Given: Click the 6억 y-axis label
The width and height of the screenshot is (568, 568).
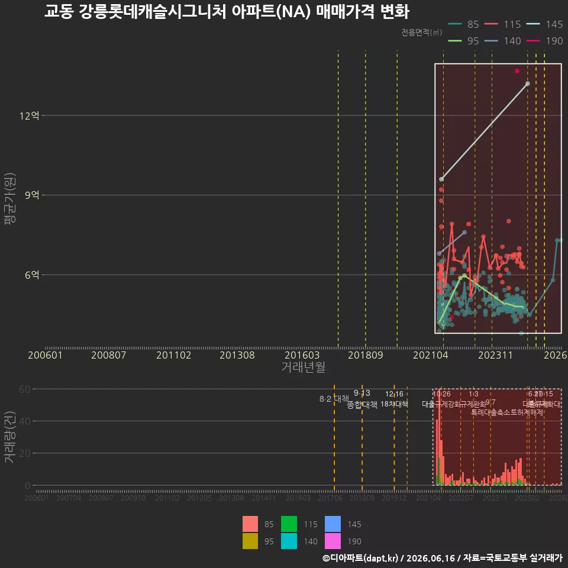Looking at the screenshot, I should (32, 275).
